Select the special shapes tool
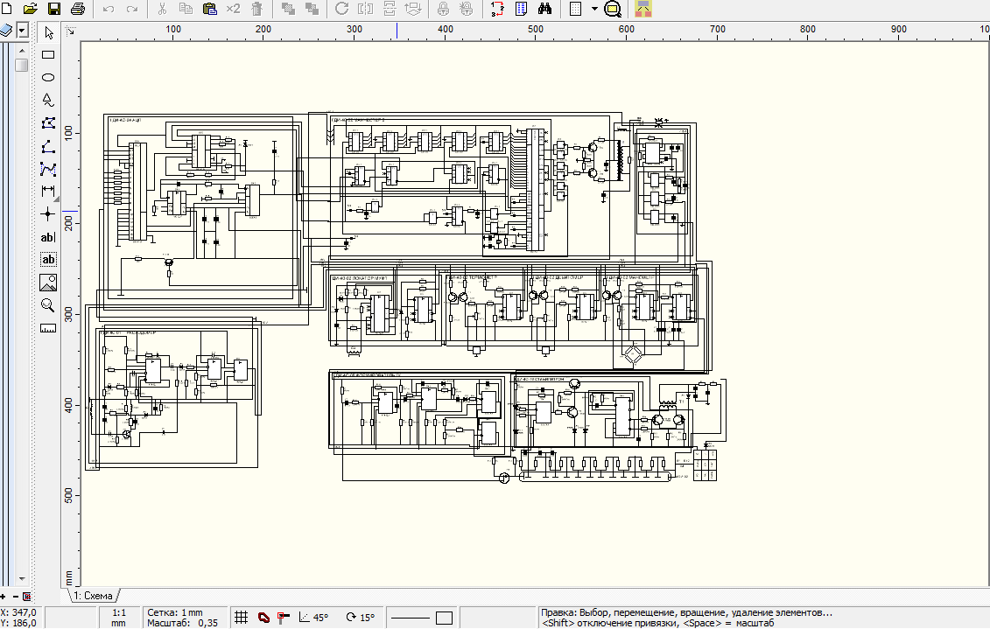Image resolution: width=990 pixels, height=629 pixels. click(49, 101)
